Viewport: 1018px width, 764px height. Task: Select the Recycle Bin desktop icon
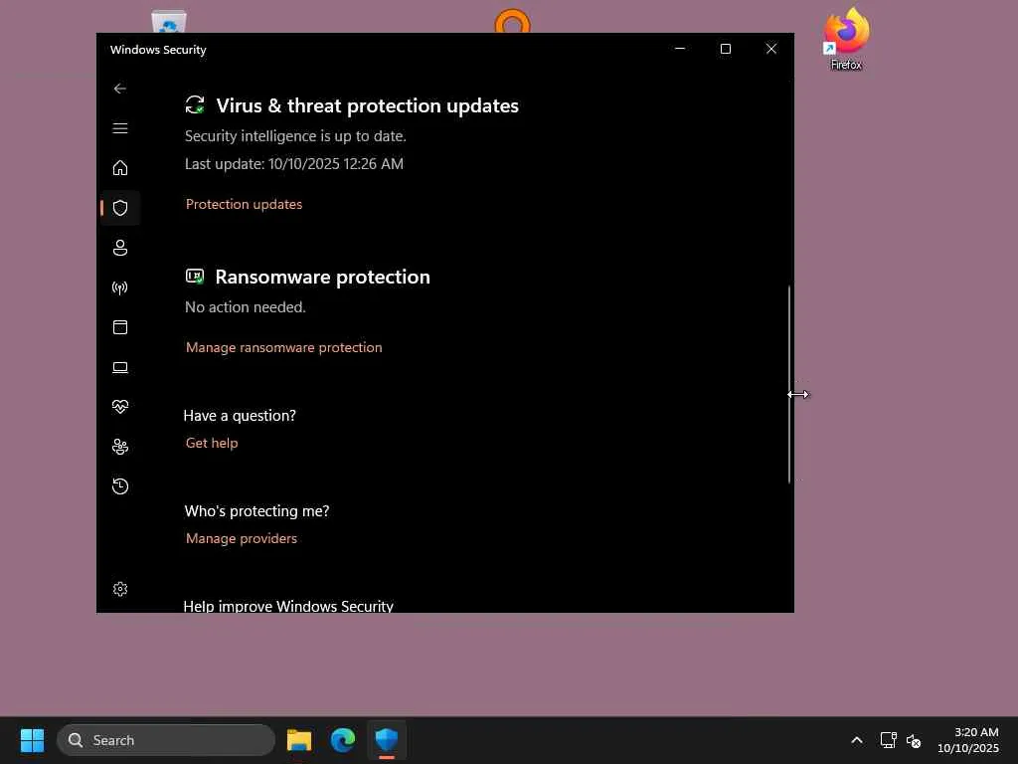pos(169,22)
